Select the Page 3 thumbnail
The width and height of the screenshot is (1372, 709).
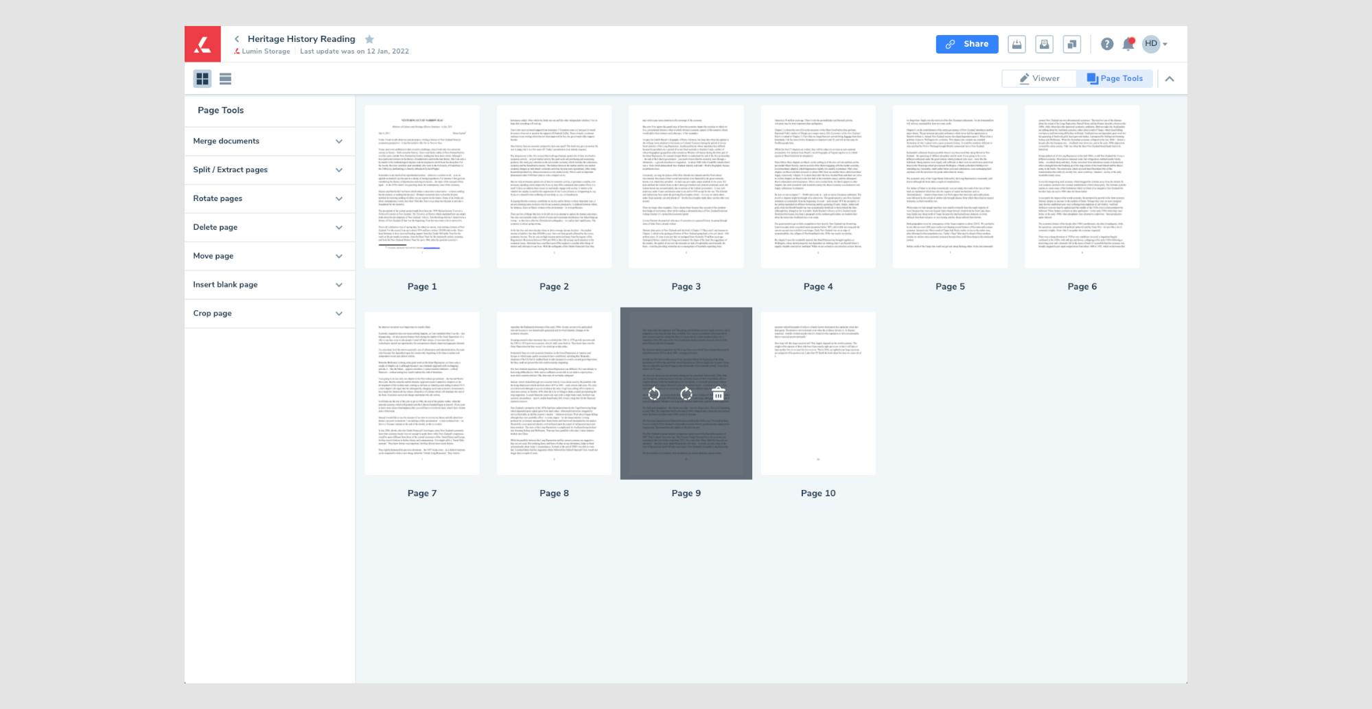click(x=686, y=187)
